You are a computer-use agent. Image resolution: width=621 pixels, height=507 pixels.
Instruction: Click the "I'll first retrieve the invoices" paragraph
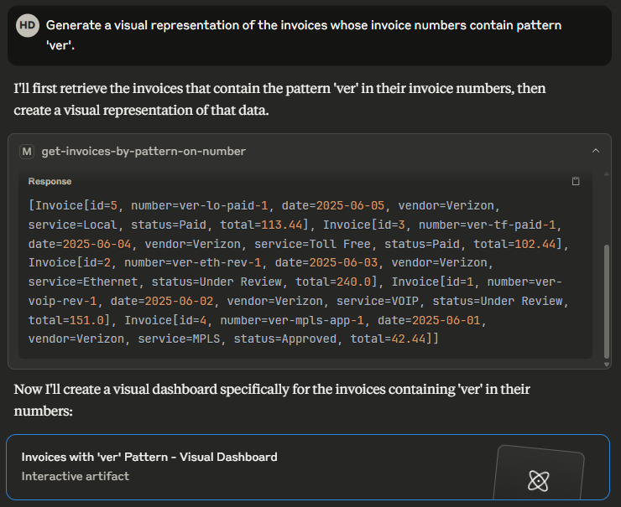click(279, 99)
